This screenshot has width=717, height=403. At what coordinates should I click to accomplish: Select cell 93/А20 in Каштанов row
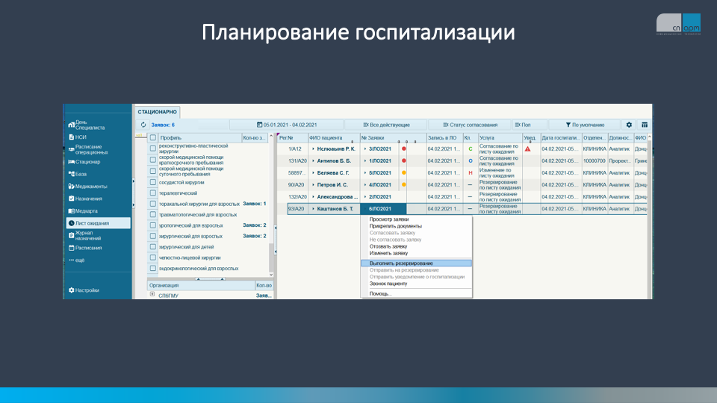297,208
